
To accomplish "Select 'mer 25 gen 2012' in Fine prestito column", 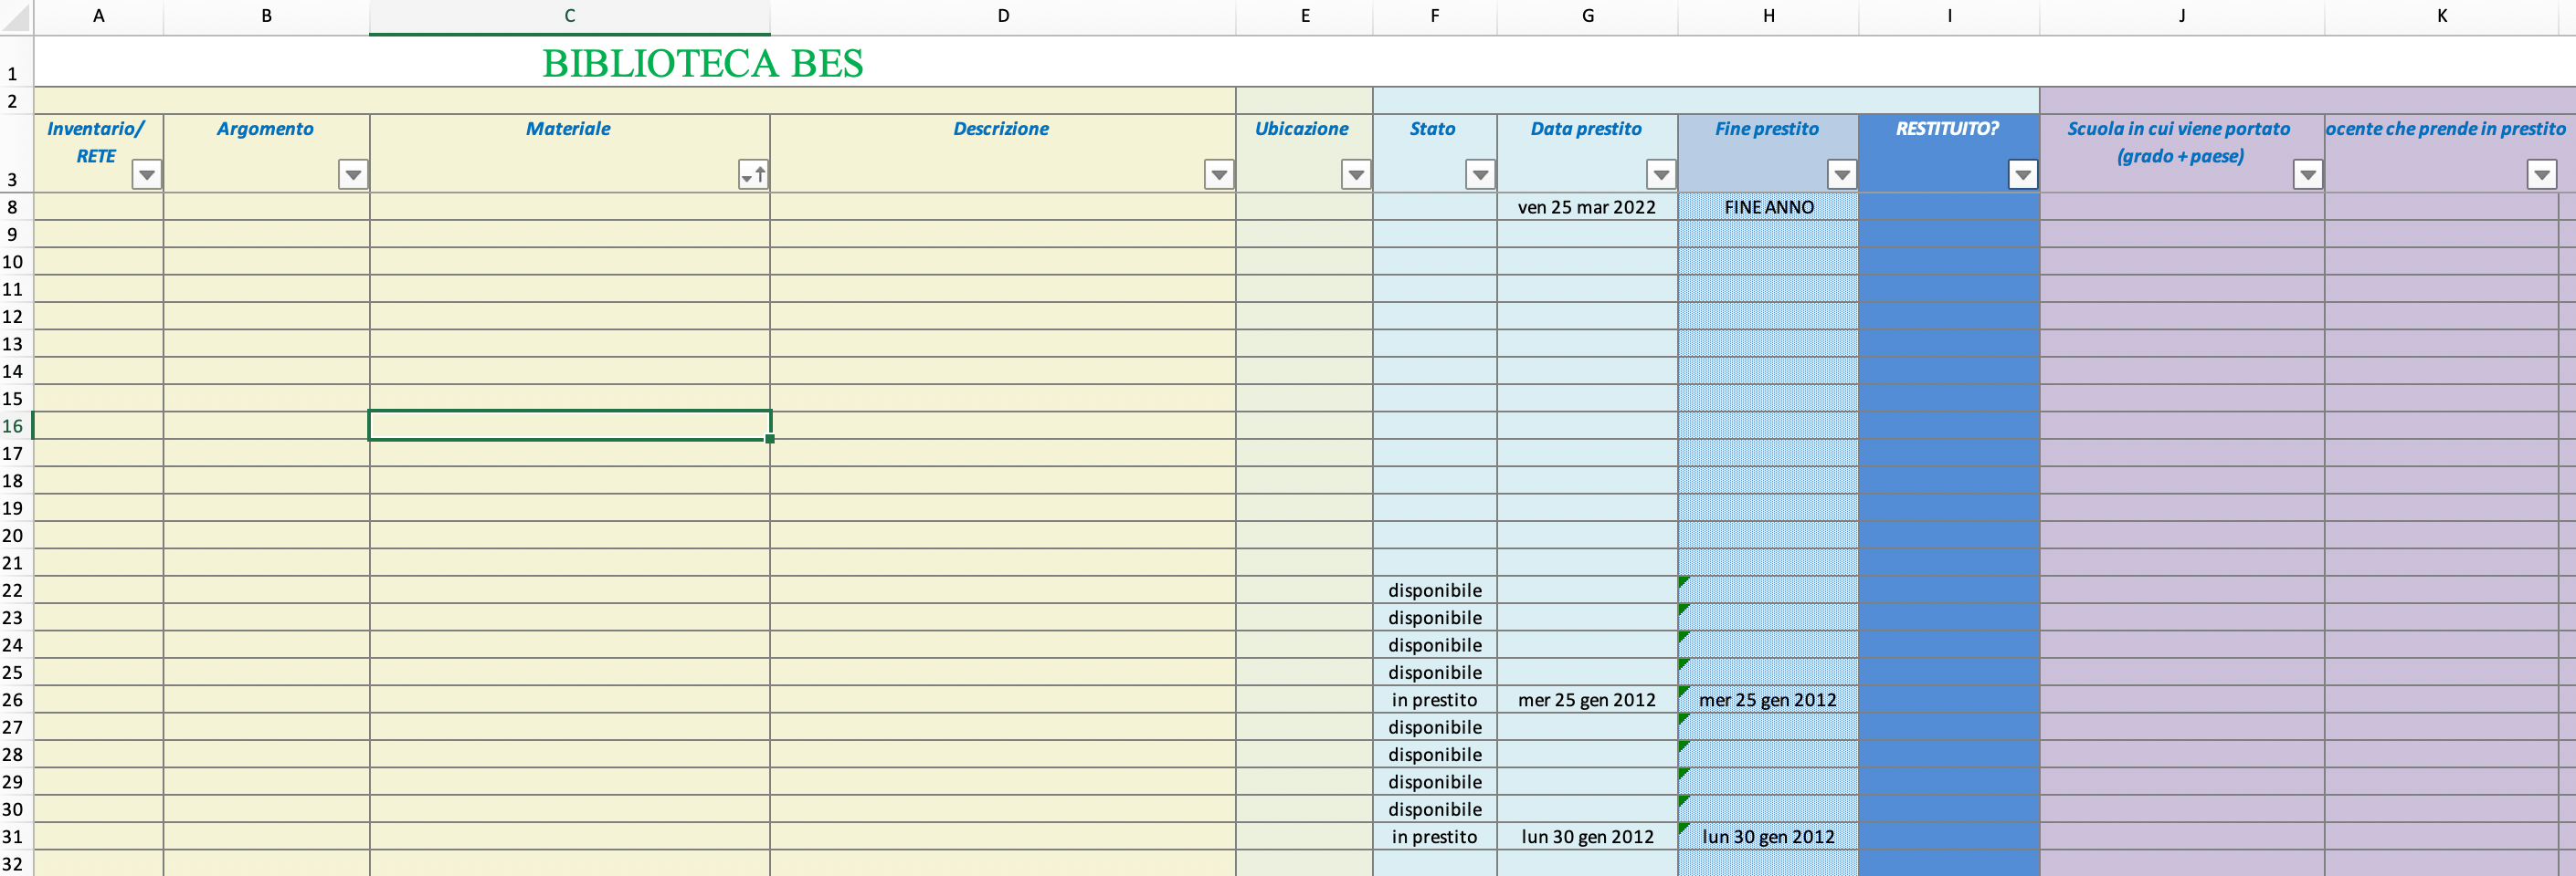I will pyautogui.click(x=1769, y=699).
